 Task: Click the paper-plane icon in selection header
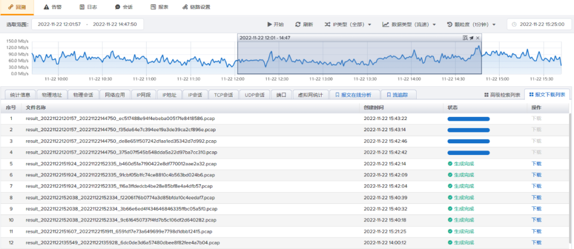471,38
